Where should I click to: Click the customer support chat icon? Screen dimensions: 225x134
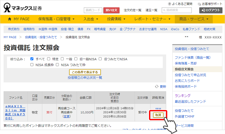[199, 4]
